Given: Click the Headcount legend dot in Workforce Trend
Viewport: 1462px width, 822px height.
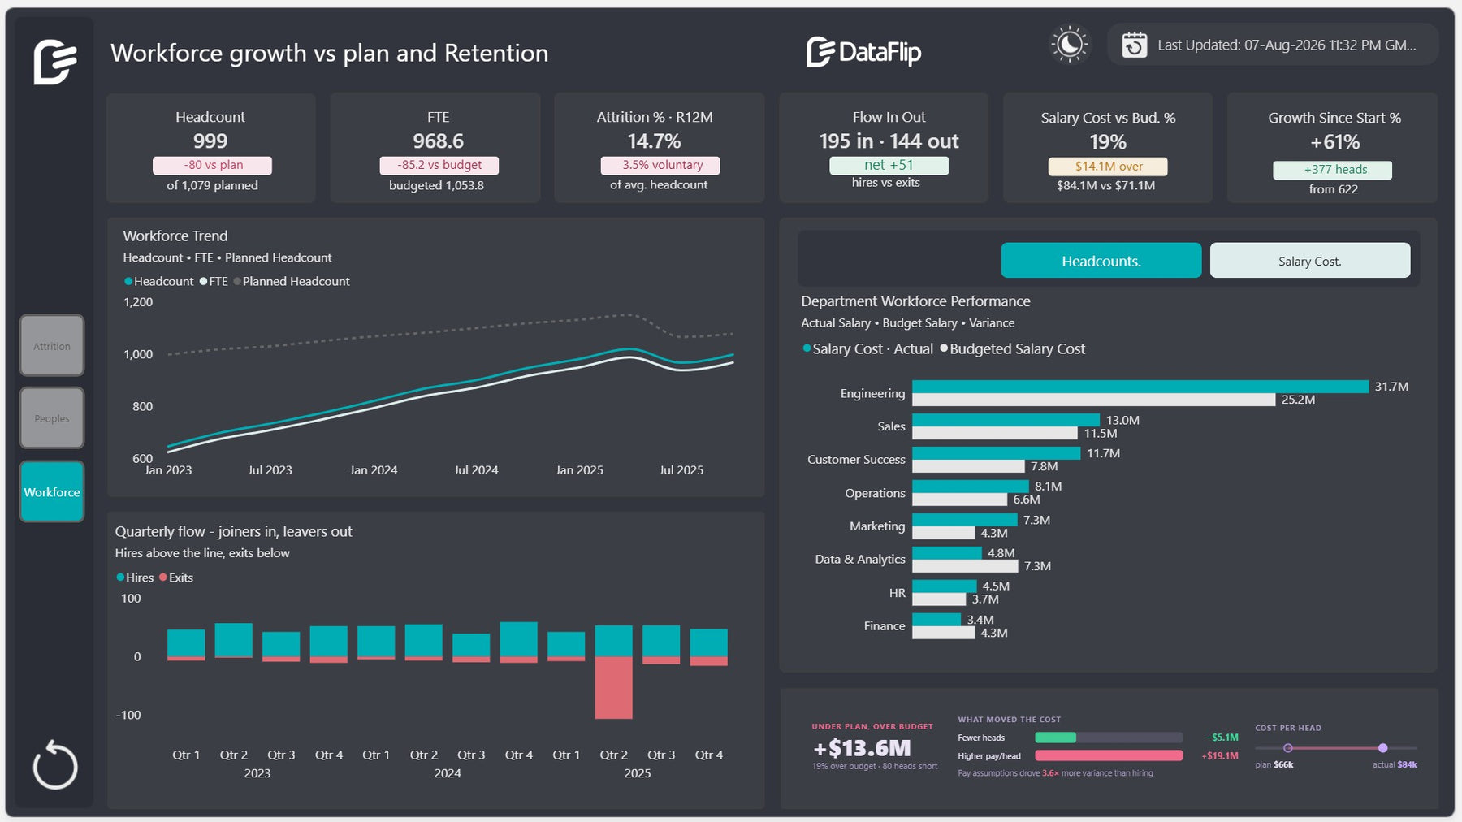Looking at the screenshot, I should pos(128,281).
